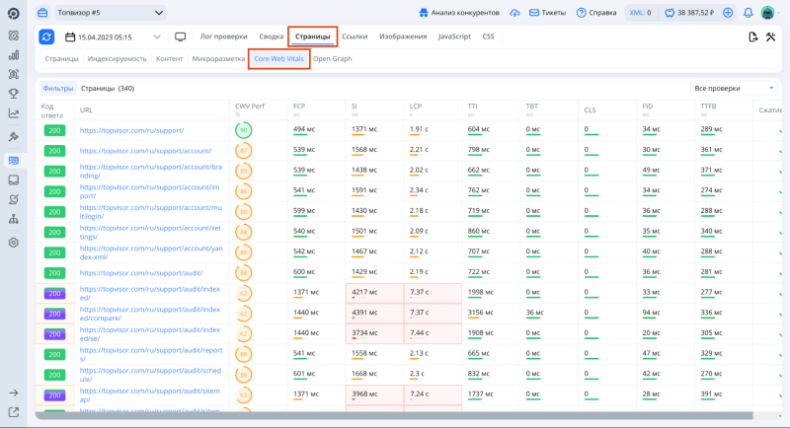Open the audit settings tools icon
The width and height of the screenshot is (790, 428).
(x=772, y=36)
